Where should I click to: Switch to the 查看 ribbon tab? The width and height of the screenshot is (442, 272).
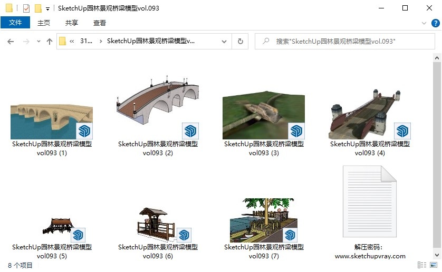tap(100, 23)
